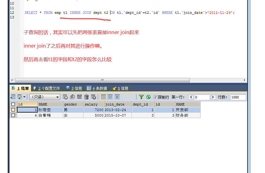This screenshot has width=265, height=173.
Task: Open the copy data dropdown arrow
Action: 24,97
